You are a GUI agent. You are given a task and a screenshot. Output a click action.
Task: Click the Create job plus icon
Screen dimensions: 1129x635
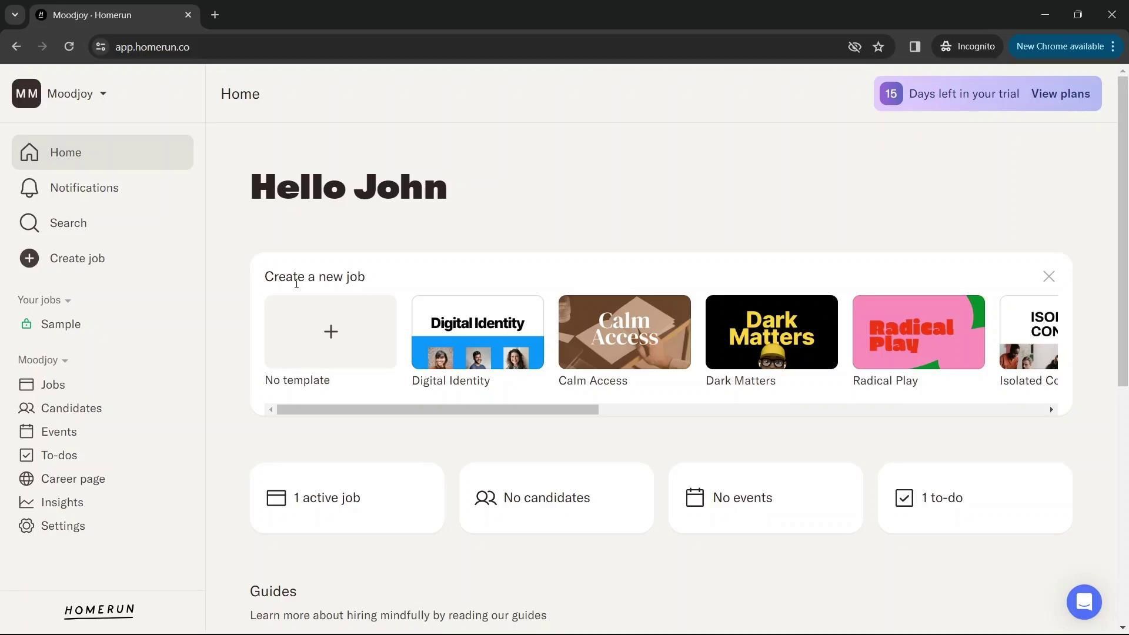coord(29,259)
